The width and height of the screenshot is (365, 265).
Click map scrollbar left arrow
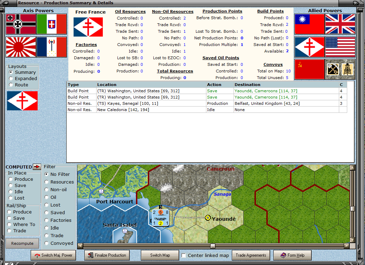tap(80, 246)
